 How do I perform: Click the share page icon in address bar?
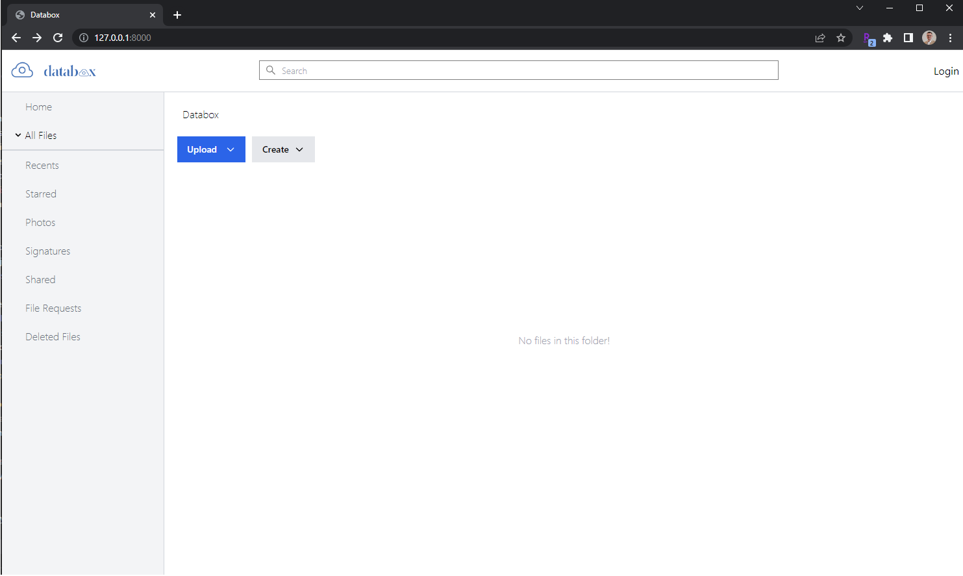pos(820,38)
